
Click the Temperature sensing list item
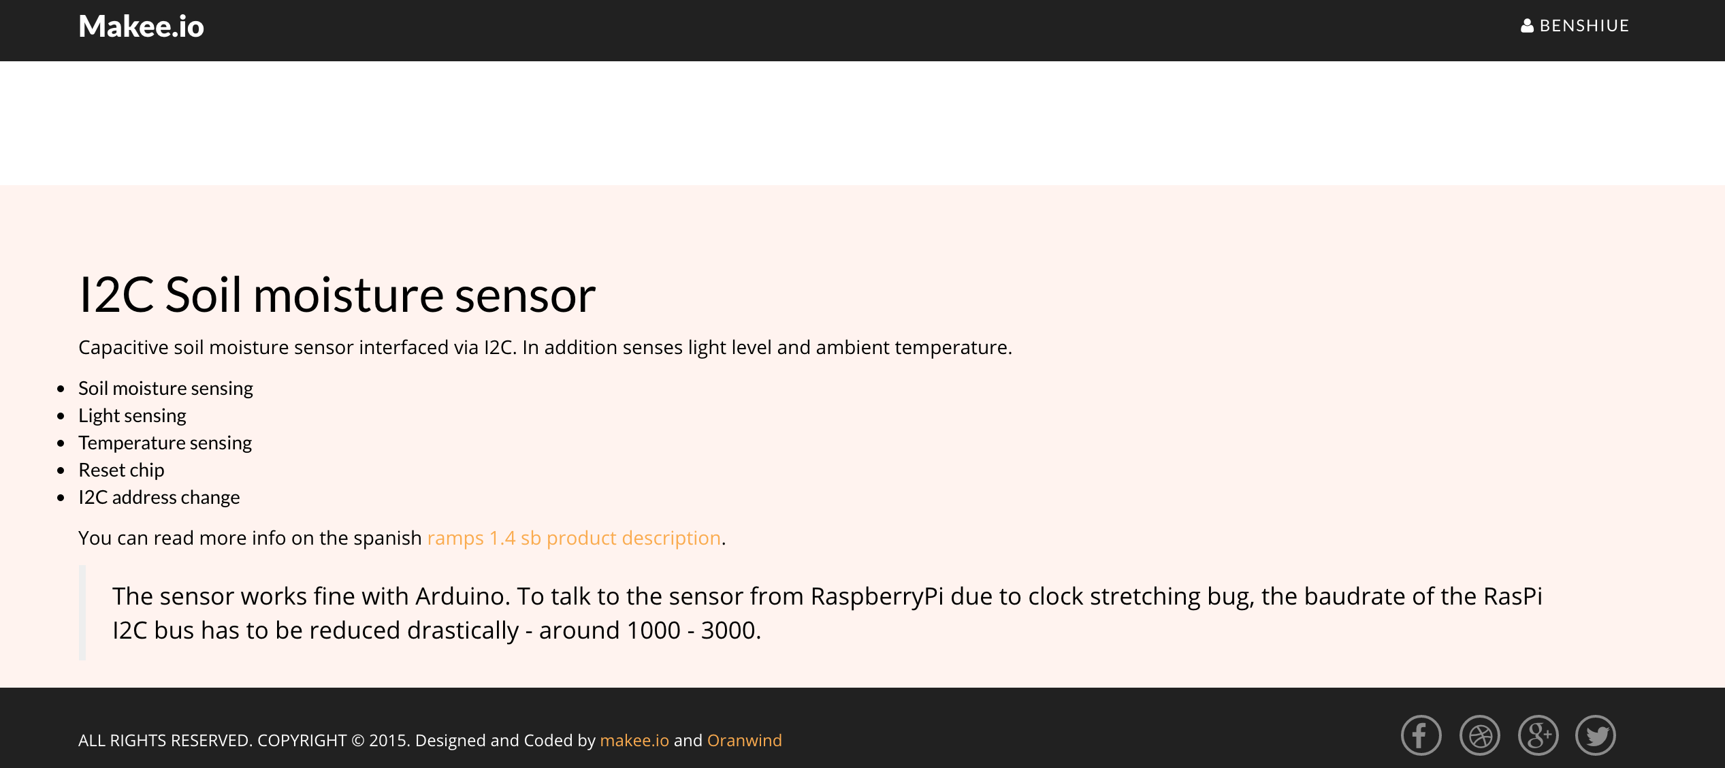tap(165, 442)
